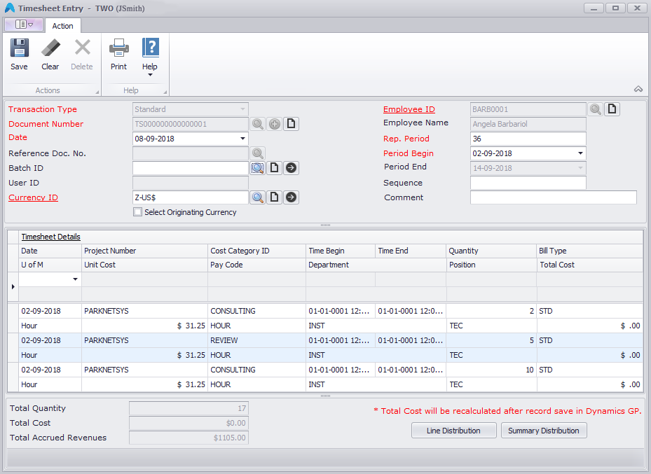Click the Employee Name field Angela Barbariol
651x474 pixels.
tap(528, 124)
